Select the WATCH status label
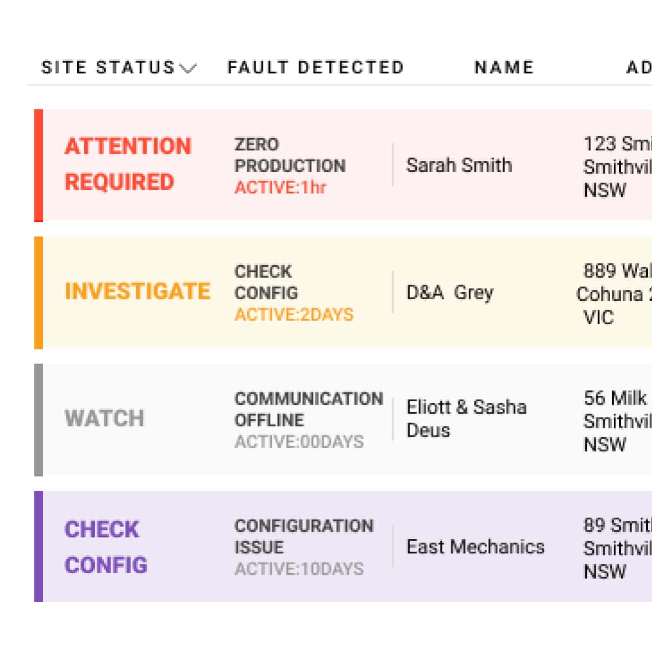Image resolution: width=652 pixels, height=652 pixels. (x=104, y=419)
